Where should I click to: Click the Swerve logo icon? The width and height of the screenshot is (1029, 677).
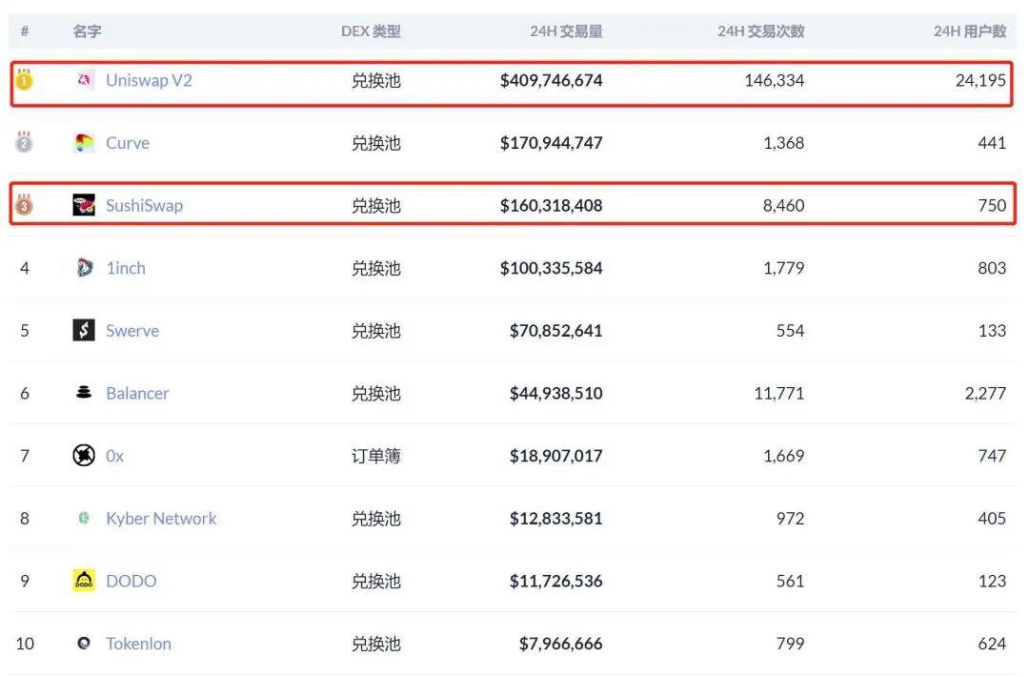[x=84, y=330]
